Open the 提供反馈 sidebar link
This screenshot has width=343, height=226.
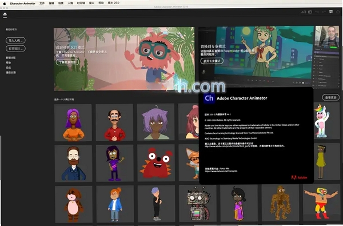[10, 73]
